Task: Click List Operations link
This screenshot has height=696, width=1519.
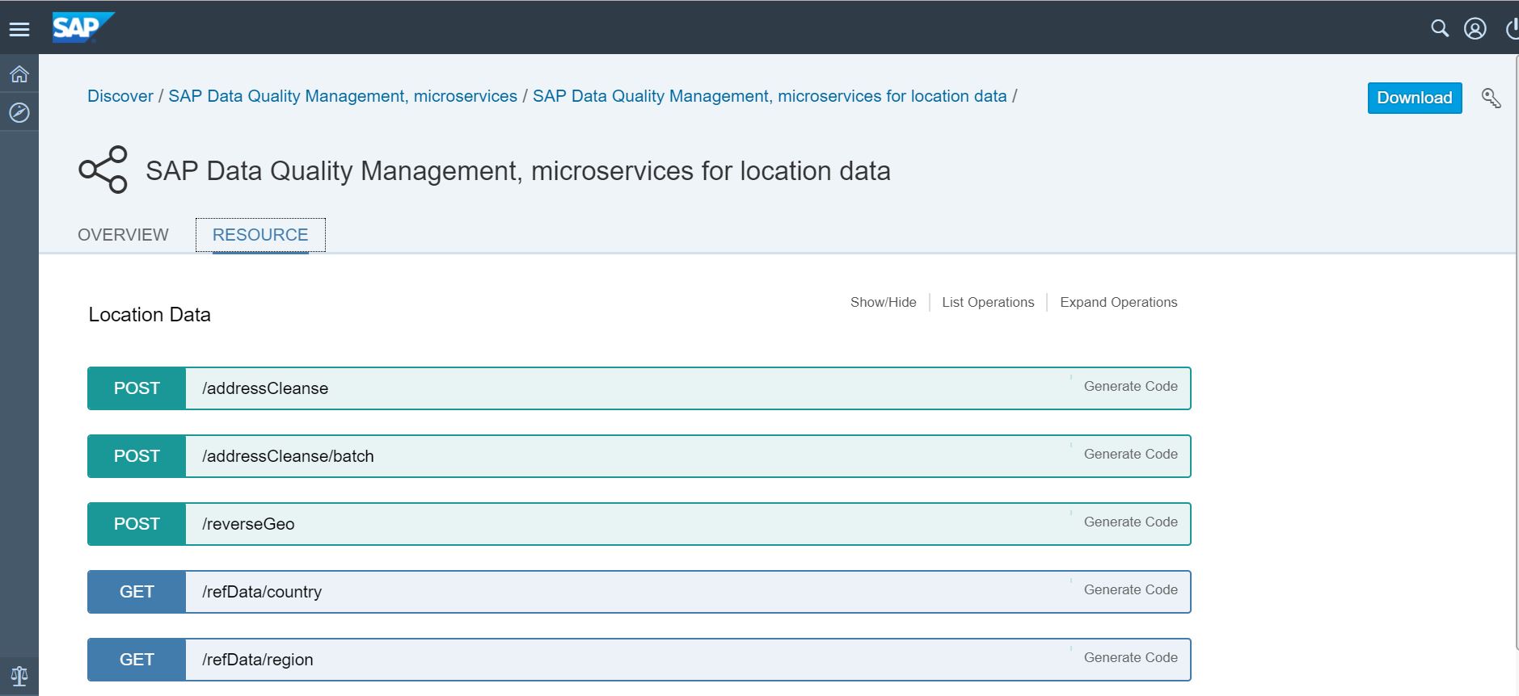Action: [x=988, y=302]
